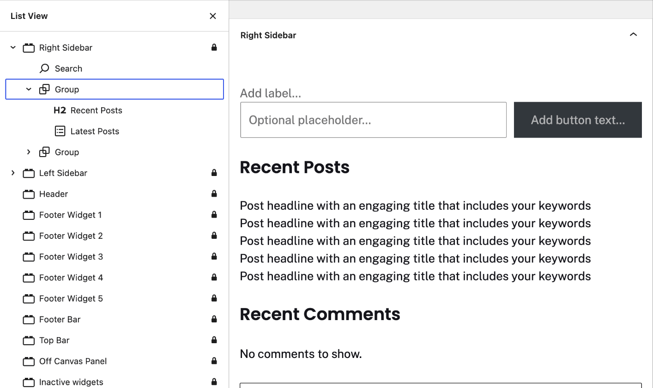Click the last Post headline link
This screenshot has height=388, width=653.
pos(415,276)
